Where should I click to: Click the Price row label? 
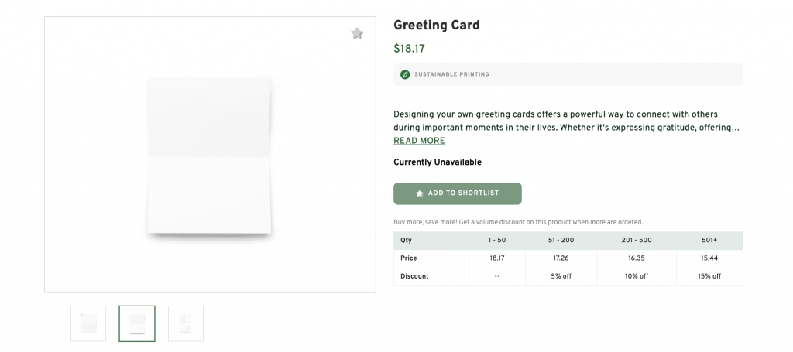click(x=431, y=258)
